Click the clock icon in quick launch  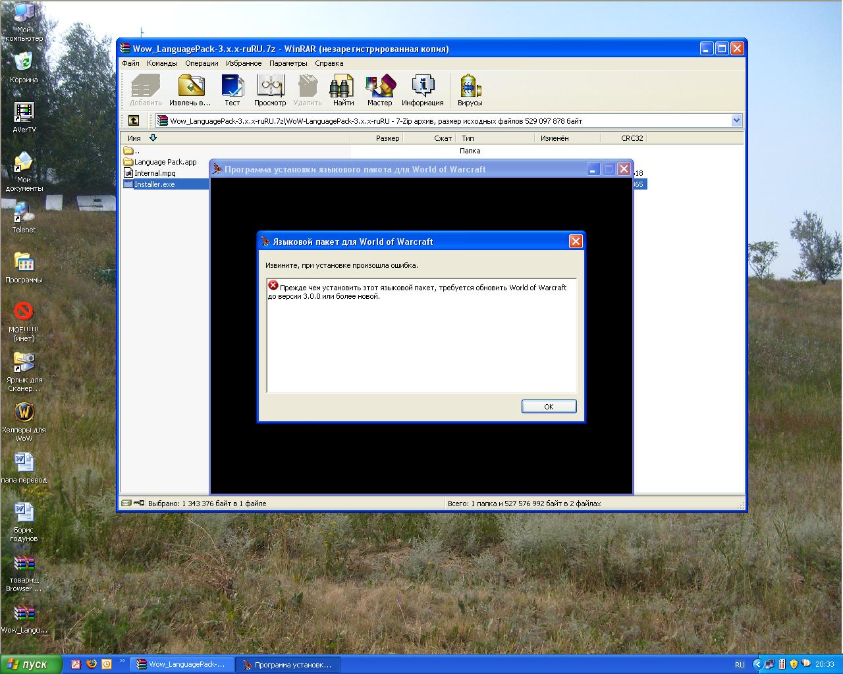(x=107, y=664)
